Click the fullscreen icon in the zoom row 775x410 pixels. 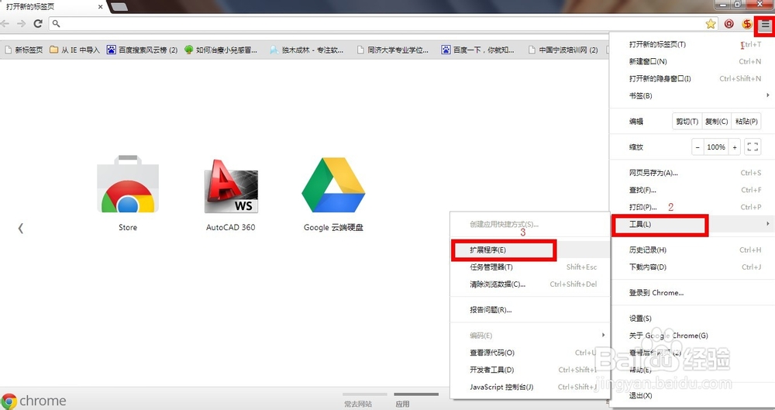(x=753, y=147)
